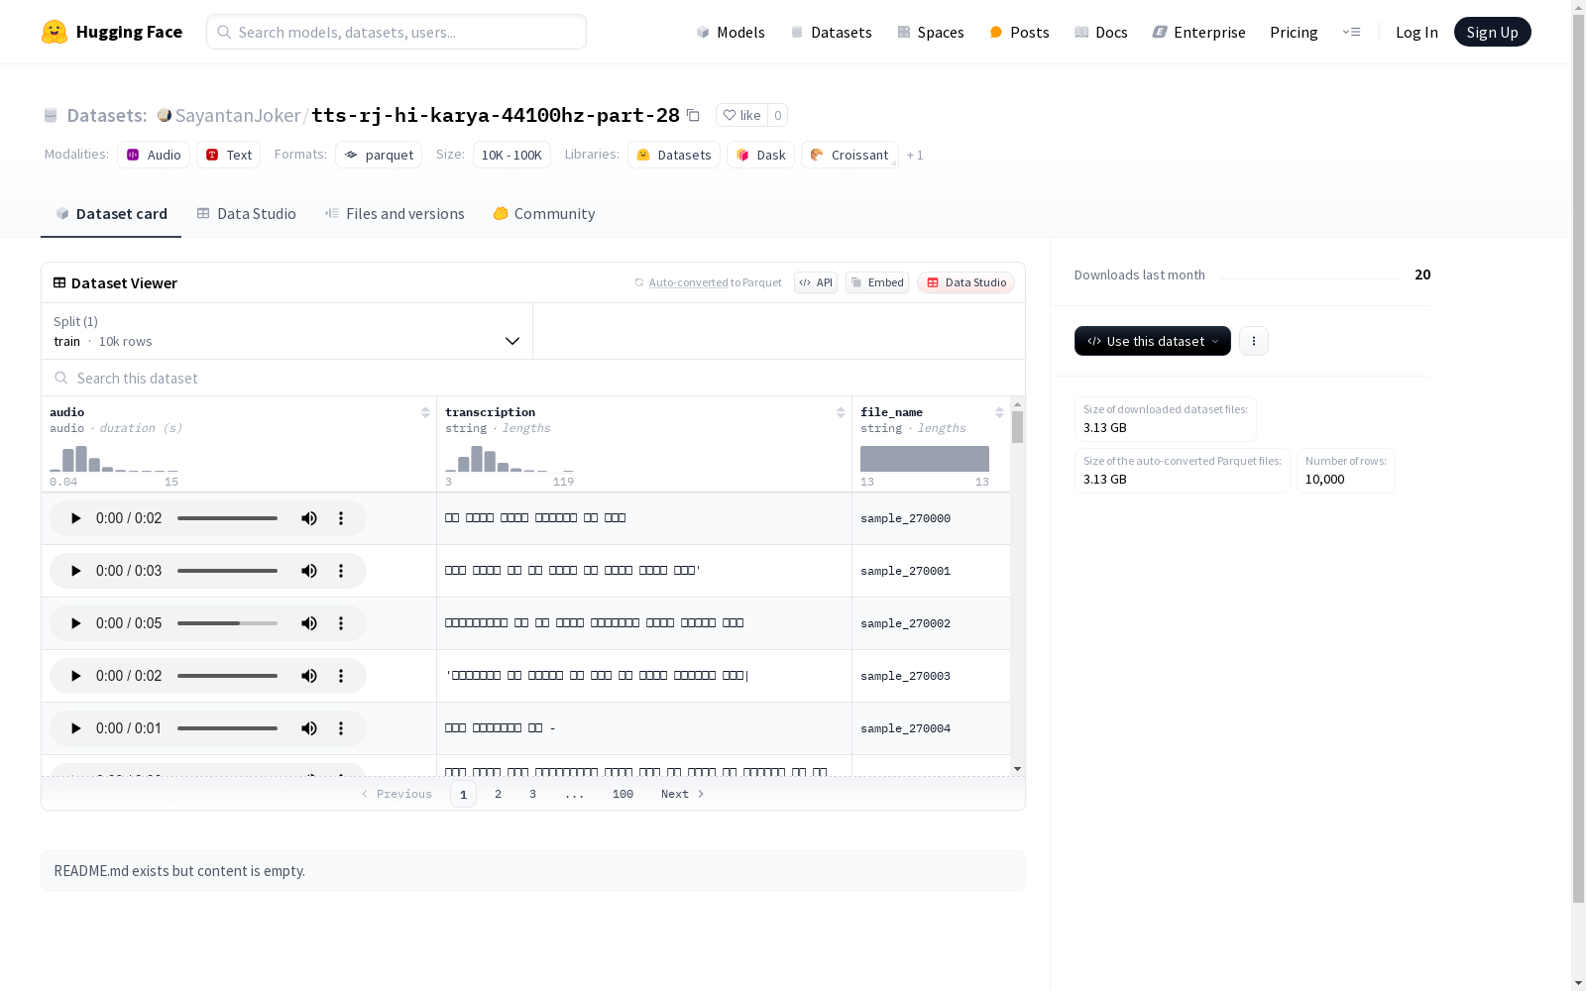Jump to page 100 of the dataset
Image resolution: width=1586 pixels, height=991 pixels.
click(x=623, y=794)
